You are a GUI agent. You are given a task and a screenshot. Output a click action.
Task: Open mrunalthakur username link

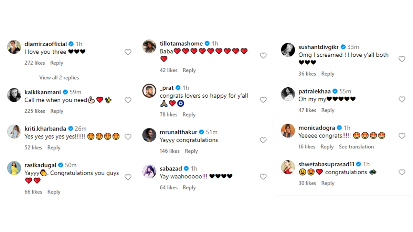click(178, 132)
